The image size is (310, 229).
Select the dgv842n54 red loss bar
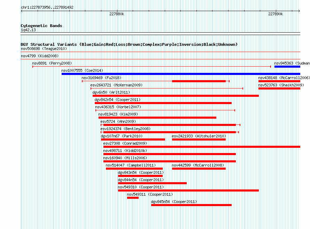(x=163, y=103)
